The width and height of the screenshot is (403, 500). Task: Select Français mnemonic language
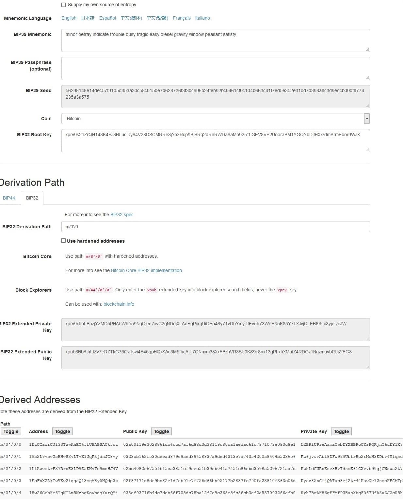tap(182, 18)
